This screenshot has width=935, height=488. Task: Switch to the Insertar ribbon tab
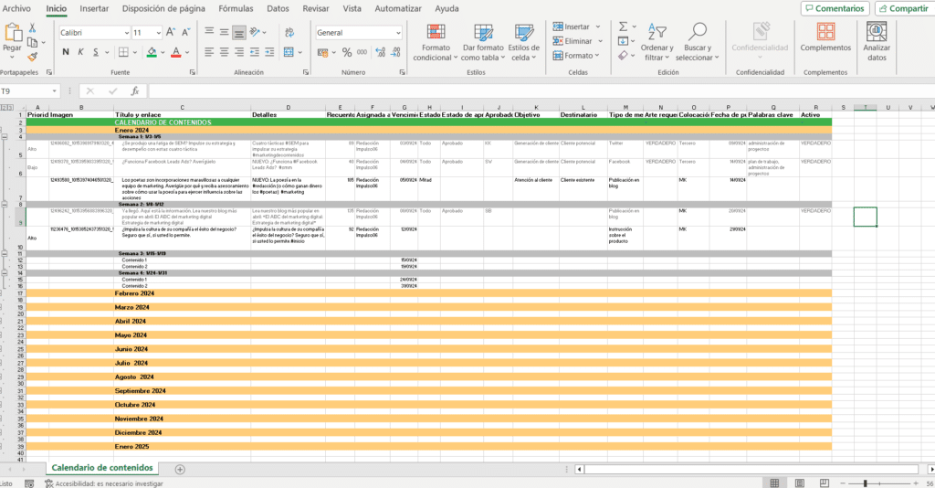click(x=94, y=8)
